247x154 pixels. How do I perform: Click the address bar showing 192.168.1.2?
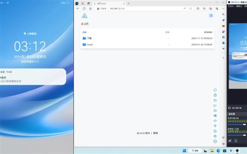click(x=117, y=9)
